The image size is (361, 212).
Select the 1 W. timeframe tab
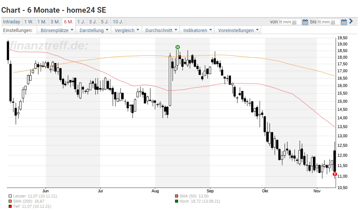click(29, 22)
